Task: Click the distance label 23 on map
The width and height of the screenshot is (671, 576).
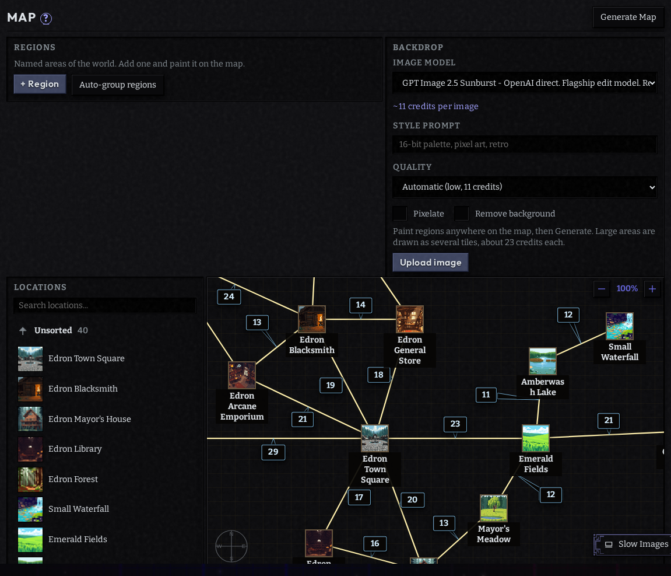Action: [455, 424]
